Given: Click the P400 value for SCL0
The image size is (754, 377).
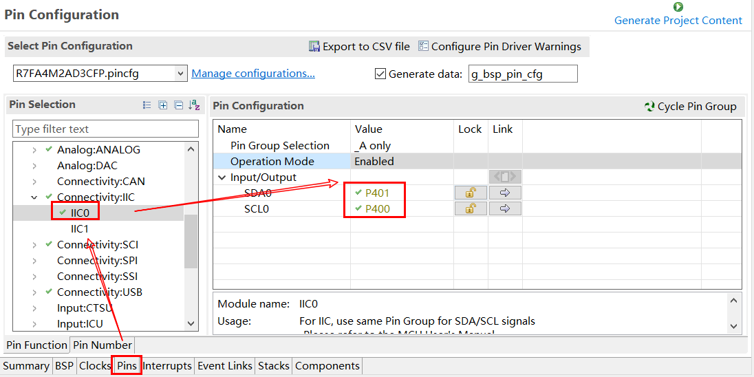Looking at the screenshot, I should [x=378, y=209].
